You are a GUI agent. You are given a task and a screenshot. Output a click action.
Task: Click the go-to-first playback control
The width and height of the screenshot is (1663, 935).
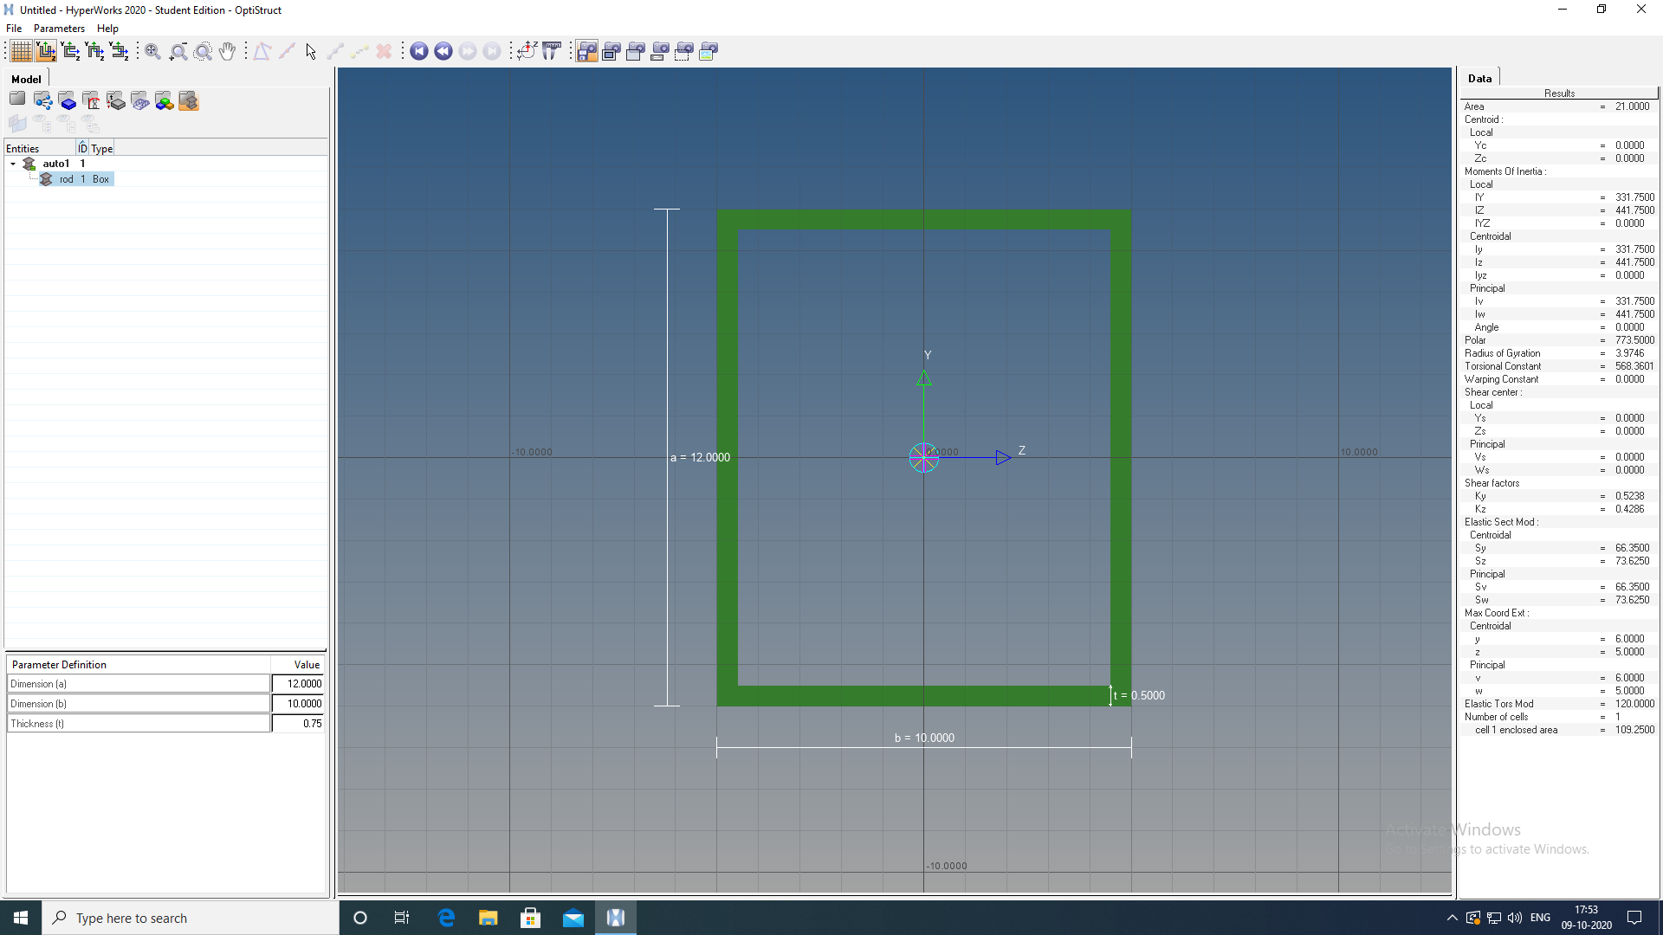(x=419, y=51)
